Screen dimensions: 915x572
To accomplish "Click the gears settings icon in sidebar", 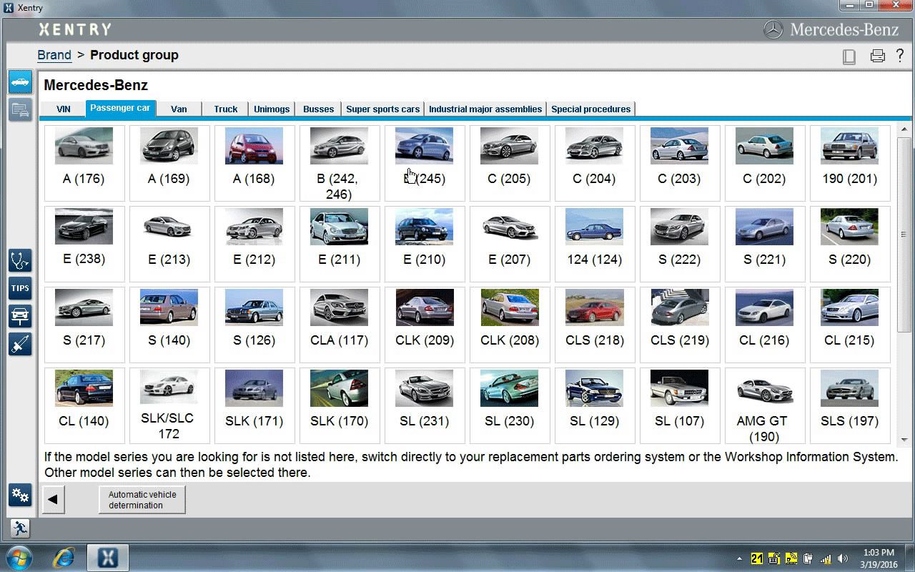I will pos(20,495).
